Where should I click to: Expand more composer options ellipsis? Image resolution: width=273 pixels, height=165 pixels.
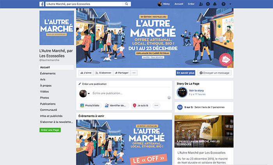[x=156, y=105]
